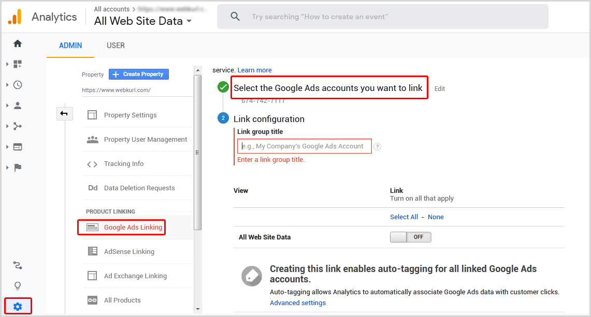Expand the Acquisition sidebar arrow
591x317 pixels.
click(7, 126)
